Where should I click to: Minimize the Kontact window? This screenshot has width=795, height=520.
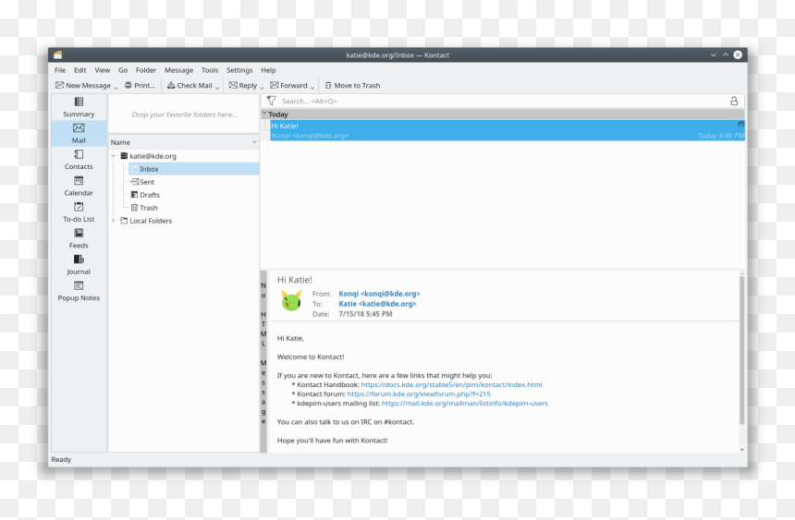(713, 54)
